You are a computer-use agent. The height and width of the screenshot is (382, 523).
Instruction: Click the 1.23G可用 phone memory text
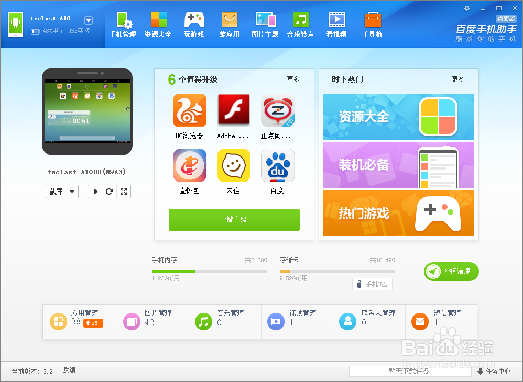(166, 278)
